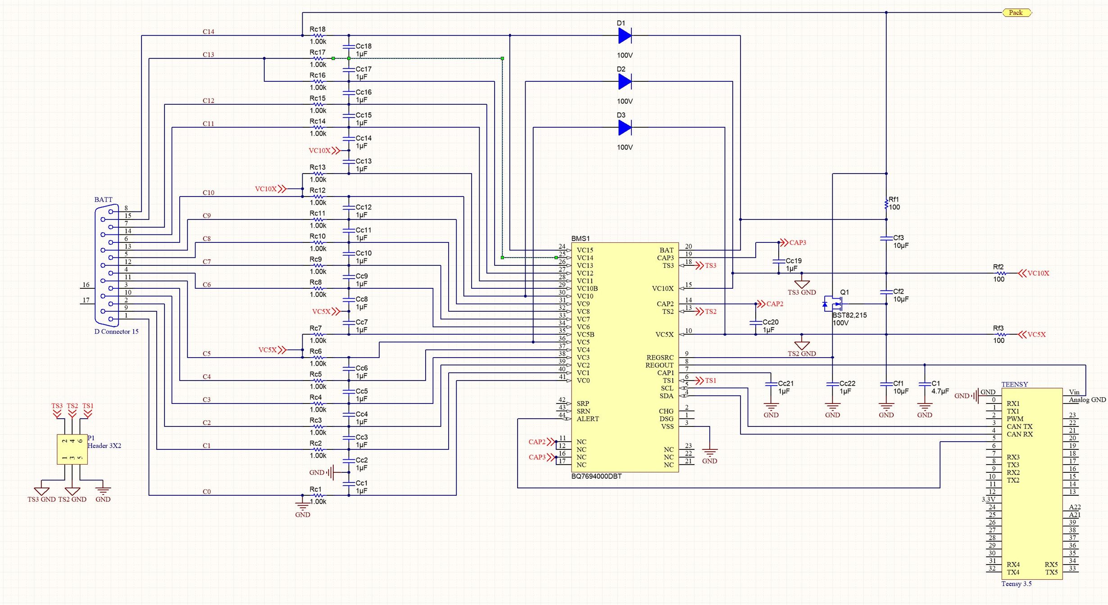Select the P1 Header 3X2 component
The height and width of the screenshot is (605, 1108).
click(x=72, y=449)
